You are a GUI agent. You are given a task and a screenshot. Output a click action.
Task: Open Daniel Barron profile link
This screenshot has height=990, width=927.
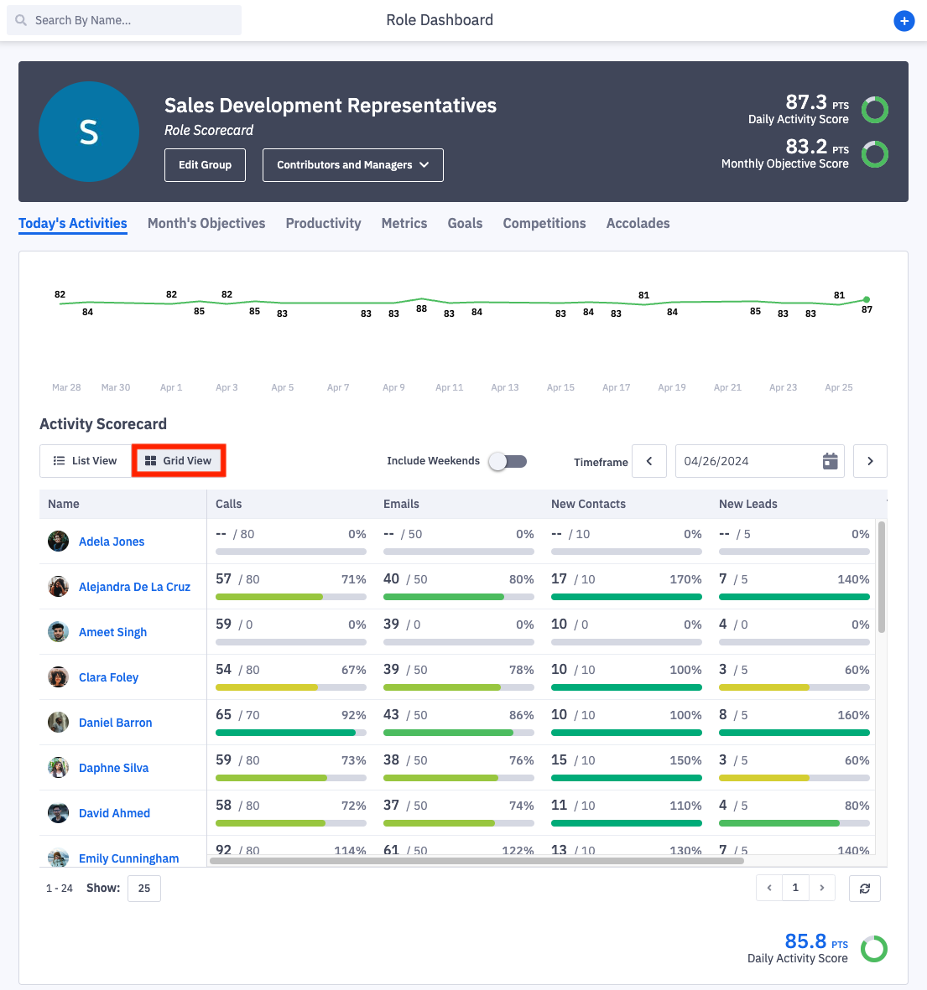tap(115, 723)
